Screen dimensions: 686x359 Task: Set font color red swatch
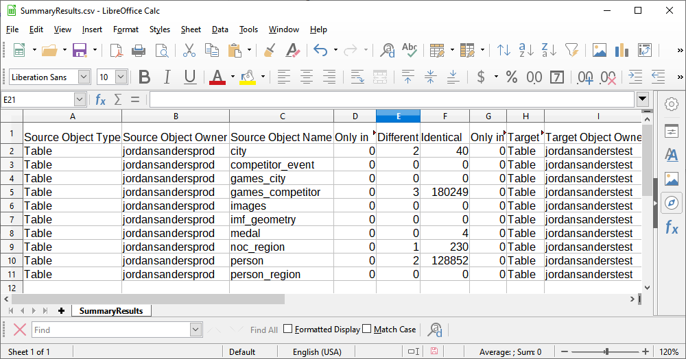(217, 77)
